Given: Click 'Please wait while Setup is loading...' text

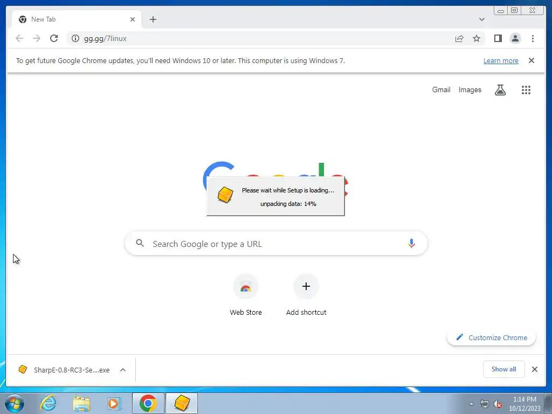Looking at the screenshot, I should pos(288,190).
